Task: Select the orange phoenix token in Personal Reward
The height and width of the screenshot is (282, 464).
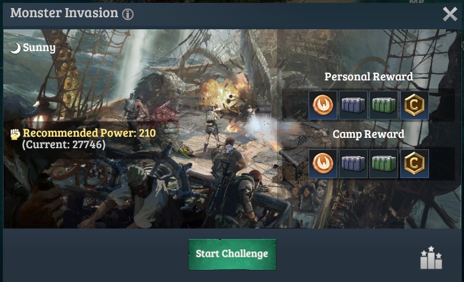Action: pyautogui.click(x=323, y=105)
